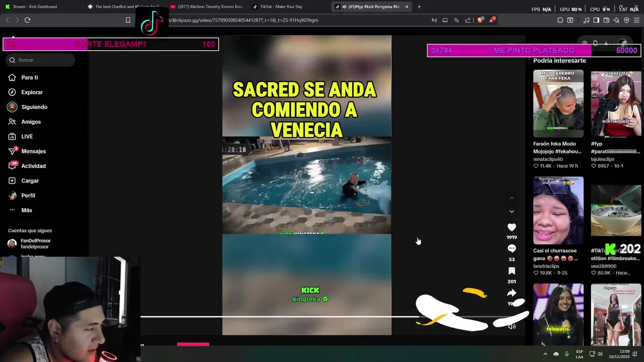Screen dimensions: 644x362
Task: Open the TikTok profile avatar menu
Action: pos(623,43)
